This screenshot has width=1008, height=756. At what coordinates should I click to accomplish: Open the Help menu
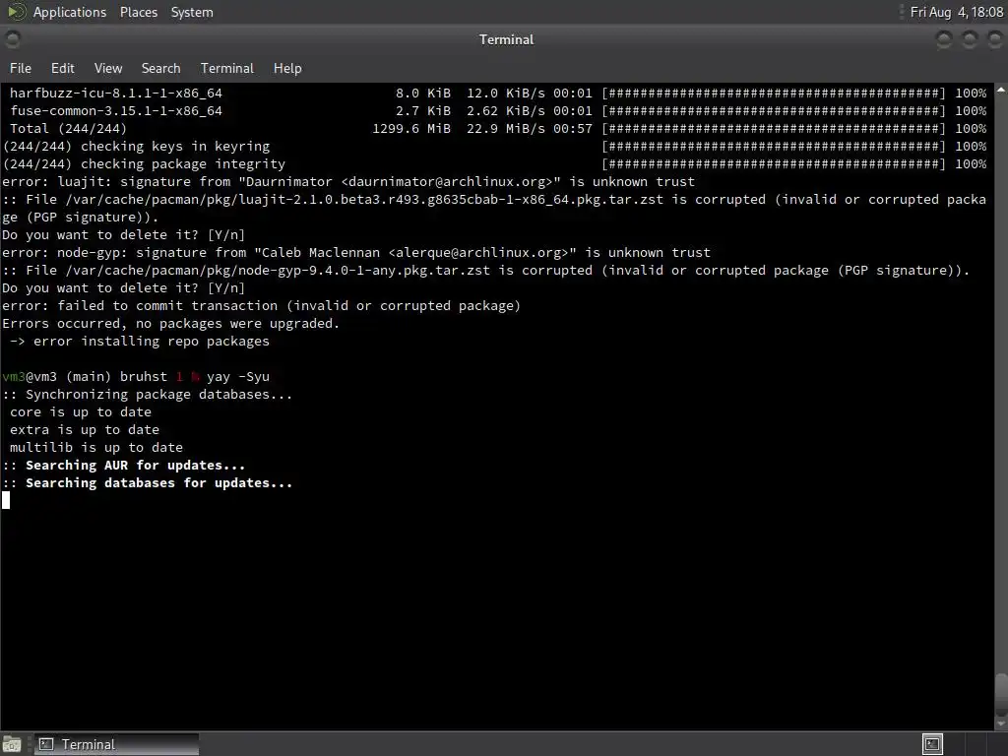click(x=287, y=68)
